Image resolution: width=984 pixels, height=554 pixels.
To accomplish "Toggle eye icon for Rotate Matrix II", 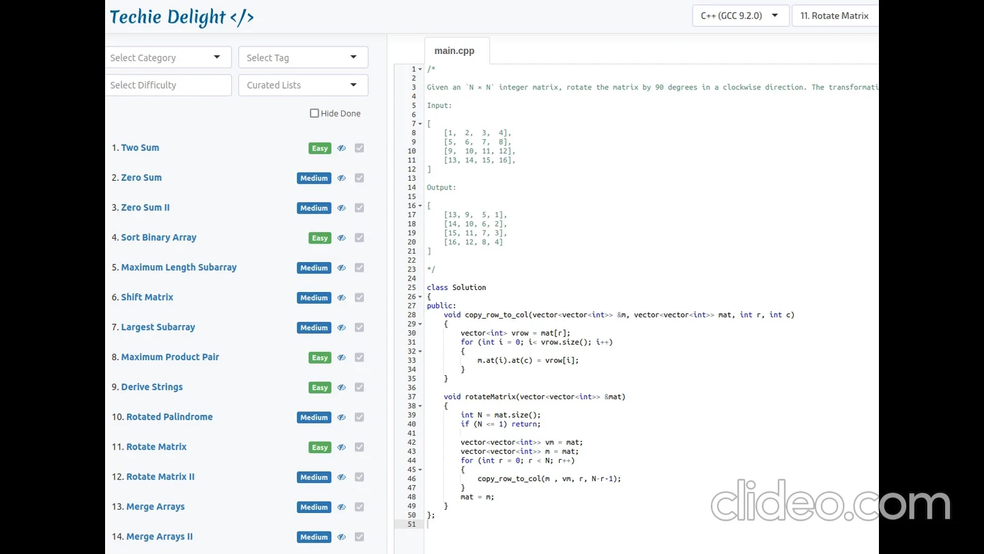I will coord(341,478).
